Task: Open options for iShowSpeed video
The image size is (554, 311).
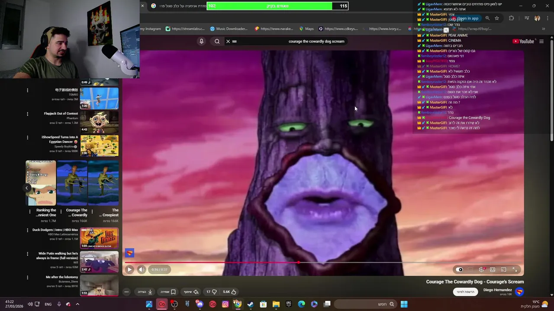Action: click(x=27, y=138)
